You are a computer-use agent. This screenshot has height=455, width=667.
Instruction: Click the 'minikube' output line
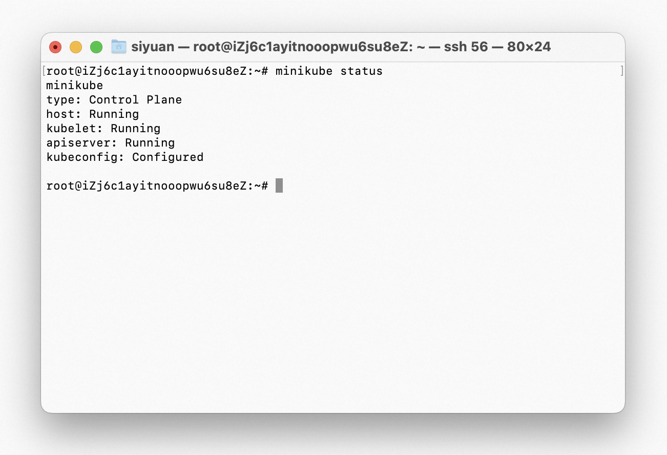tap(75, 85)
